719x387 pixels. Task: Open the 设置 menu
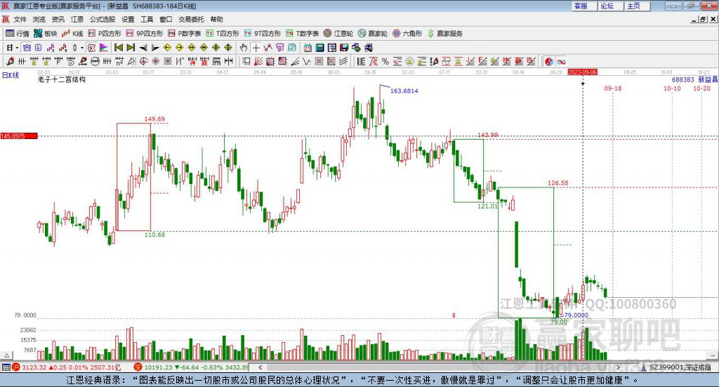pyautogui.click(x=128, y=19)
